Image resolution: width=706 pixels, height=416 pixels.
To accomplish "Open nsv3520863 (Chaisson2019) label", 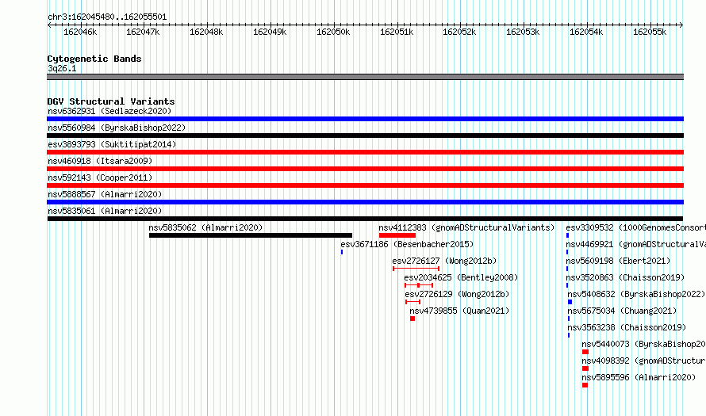I will 625,277.
